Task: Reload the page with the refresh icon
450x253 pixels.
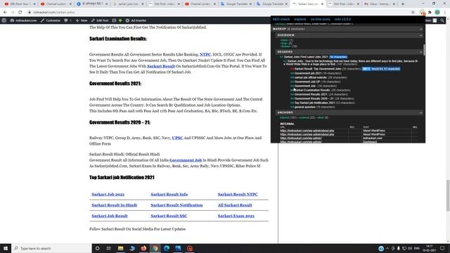Action: coord(20,13)
